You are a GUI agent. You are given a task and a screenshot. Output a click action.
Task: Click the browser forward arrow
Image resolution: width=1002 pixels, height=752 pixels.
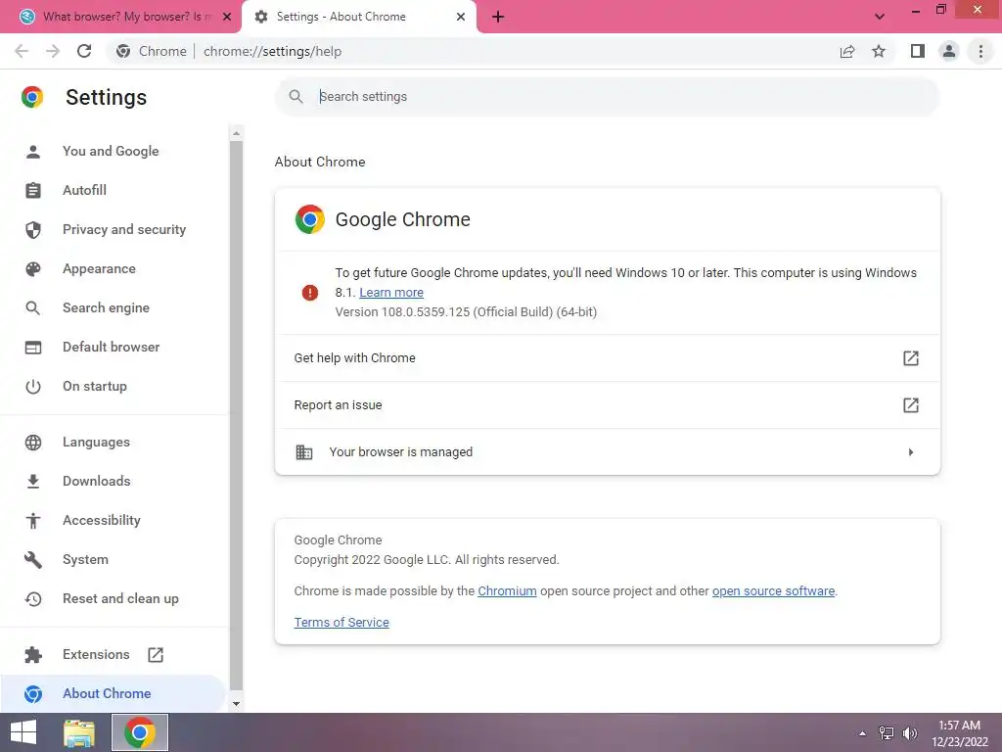click(53, 51)
